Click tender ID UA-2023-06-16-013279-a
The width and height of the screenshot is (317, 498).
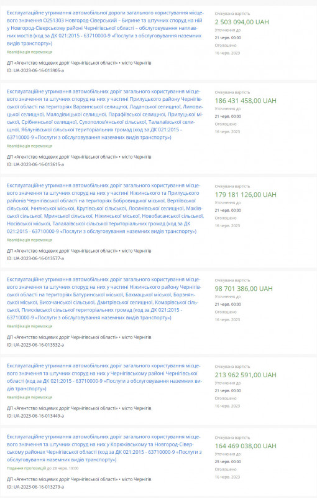35,487
